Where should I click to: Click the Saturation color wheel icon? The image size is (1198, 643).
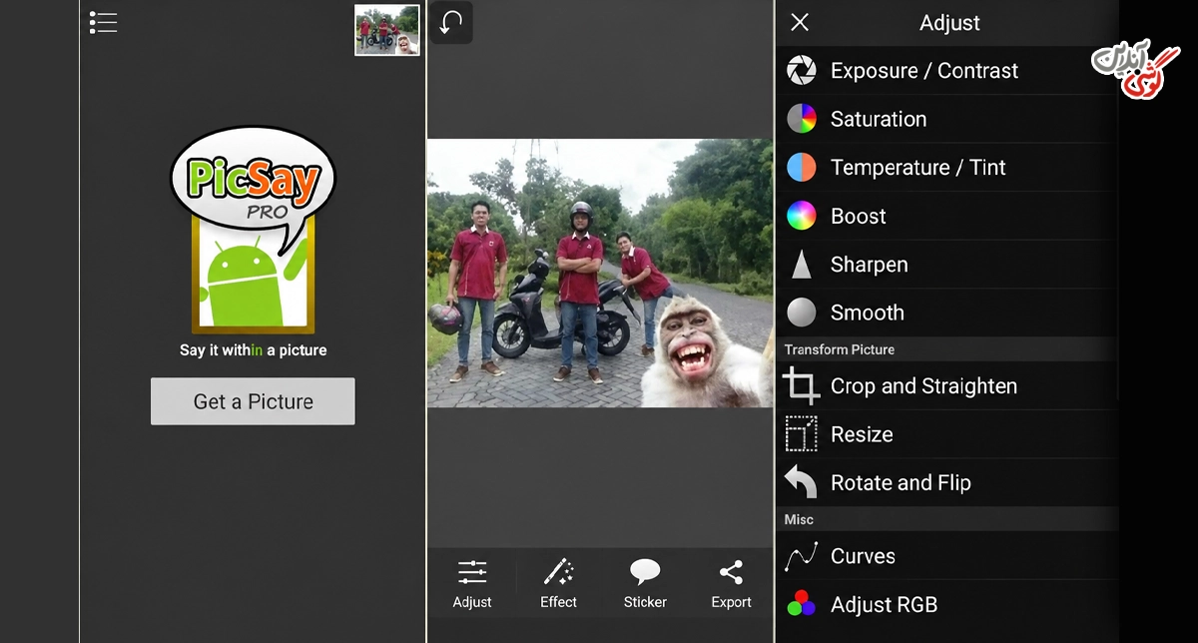[802, 119]
